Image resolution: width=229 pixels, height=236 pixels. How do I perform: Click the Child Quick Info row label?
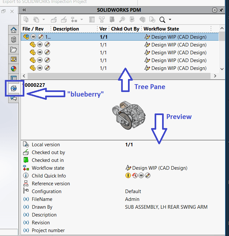click(x=49, y=176)
